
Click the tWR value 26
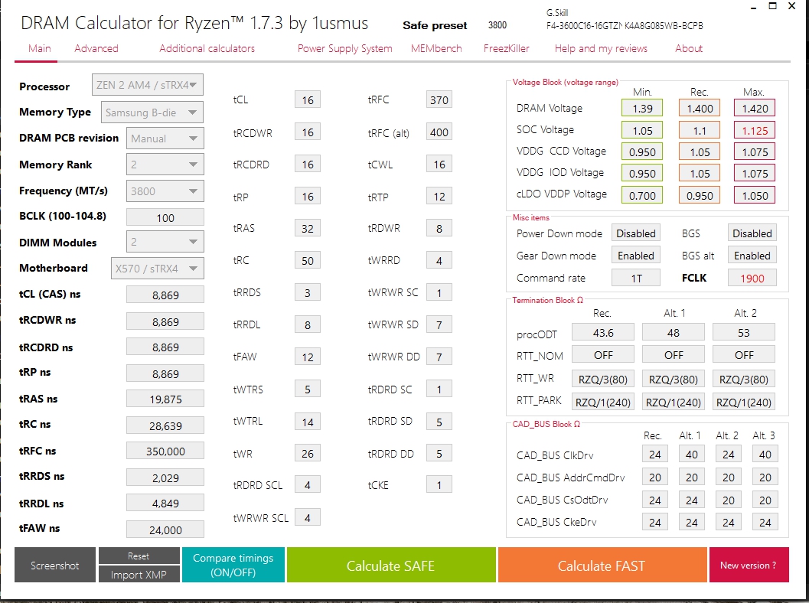[x=308, y=454]
